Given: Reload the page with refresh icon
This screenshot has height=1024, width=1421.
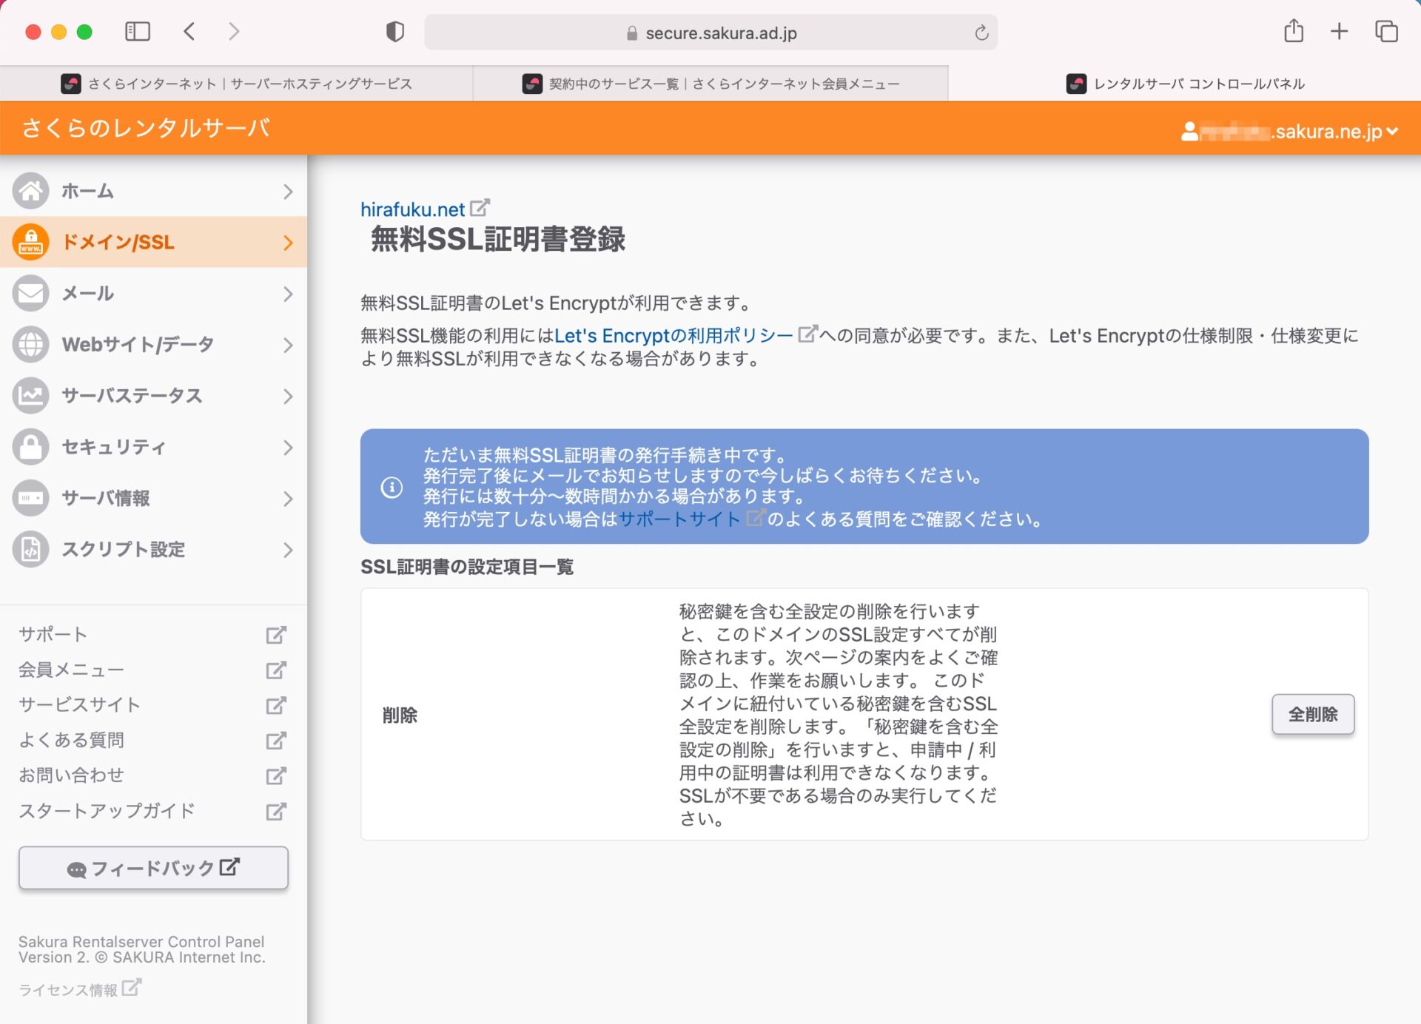Looking at the screenshot, I should (981, 33).
